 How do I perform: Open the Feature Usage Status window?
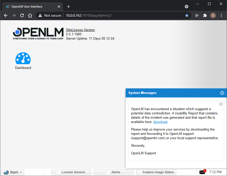tap(156, 172)
